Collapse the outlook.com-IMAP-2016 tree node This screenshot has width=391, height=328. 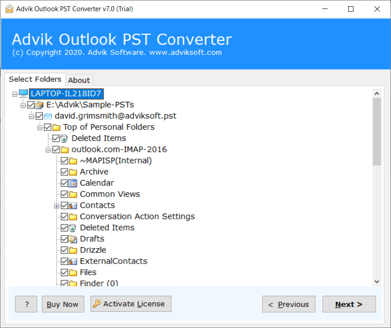(x=48, y=150)
